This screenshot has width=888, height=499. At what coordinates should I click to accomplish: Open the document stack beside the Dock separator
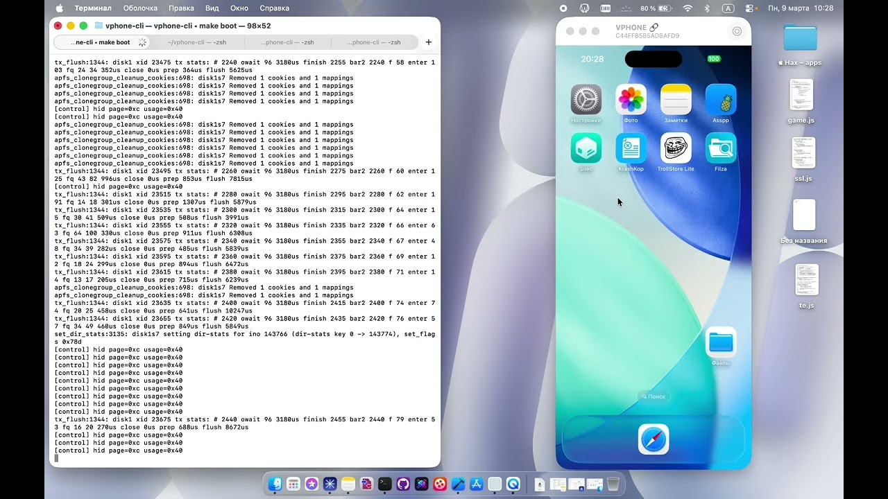coord(539,484)
